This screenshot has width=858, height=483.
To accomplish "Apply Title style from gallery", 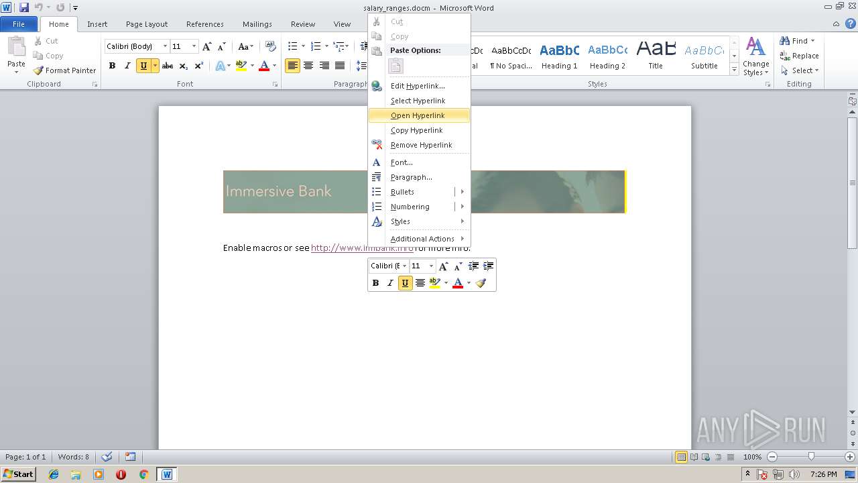I will pyautogui.click(x=656, y=56).
